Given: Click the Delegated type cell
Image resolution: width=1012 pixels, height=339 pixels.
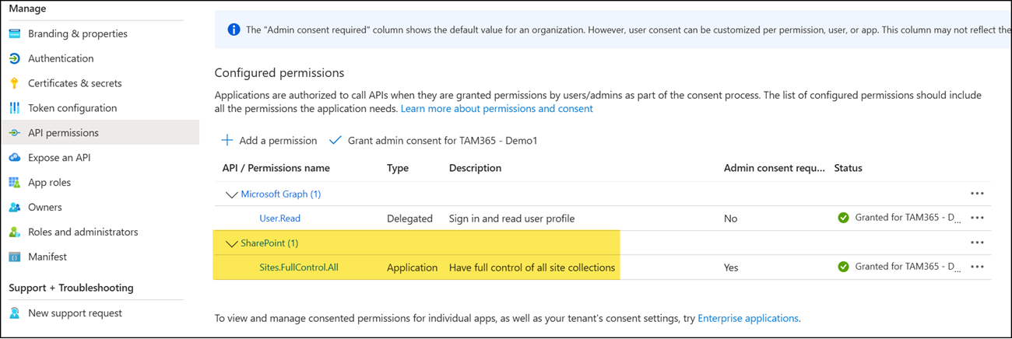Looking at the screenshot, I should (409, 218).
